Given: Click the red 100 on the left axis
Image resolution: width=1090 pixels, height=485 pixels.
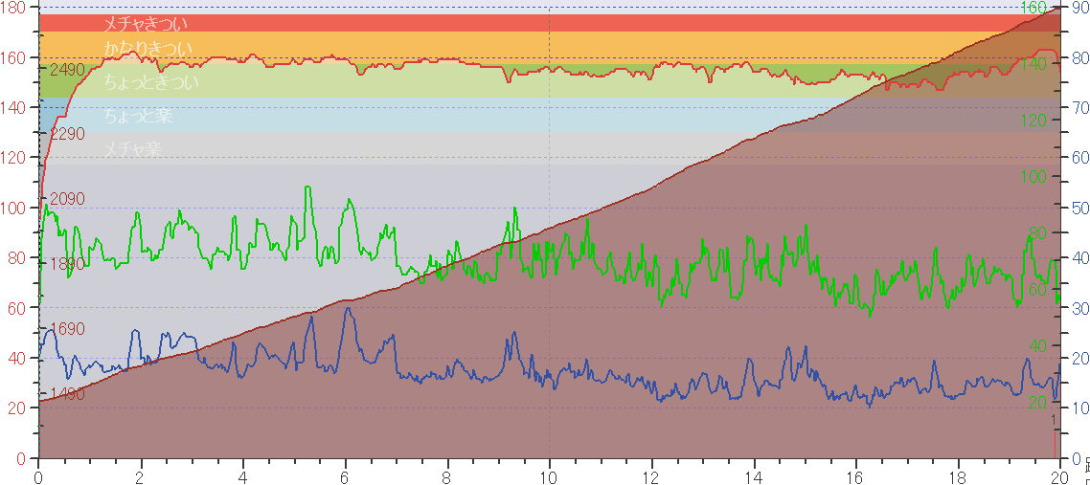Looking at the screenshot, I should point(13,209).
